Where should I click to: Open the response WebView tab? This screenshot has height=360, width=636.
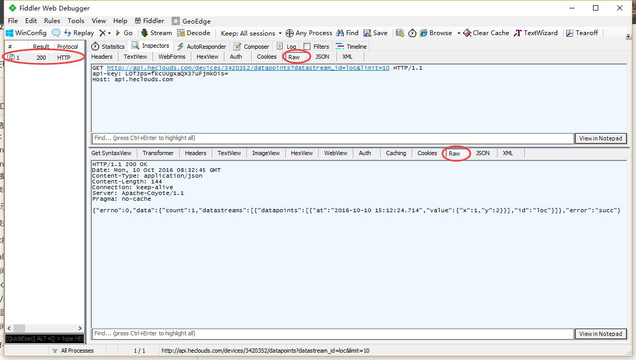click(x=336, y=153)
